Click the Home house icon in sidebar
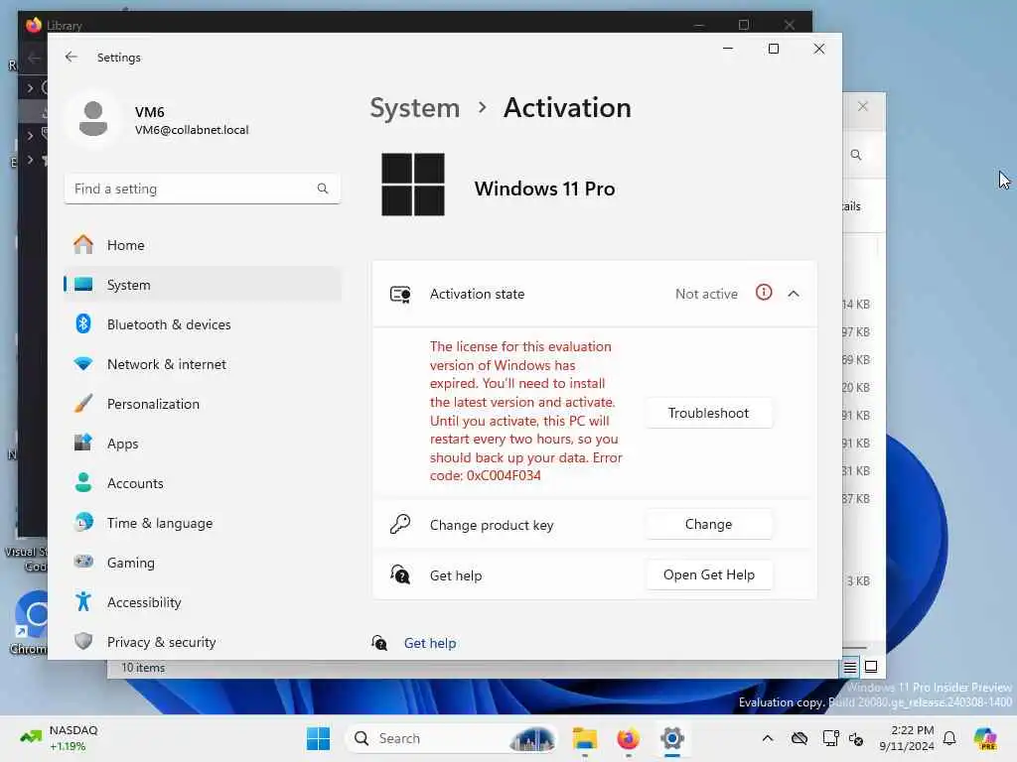 (x=83, y=244)
